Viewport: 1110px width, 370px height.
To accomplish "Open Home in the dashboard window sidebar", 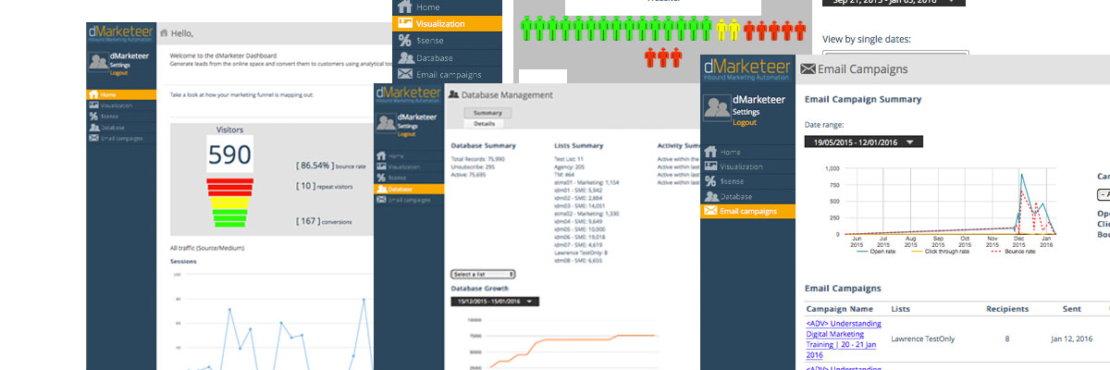I will [x=121, y=94].
